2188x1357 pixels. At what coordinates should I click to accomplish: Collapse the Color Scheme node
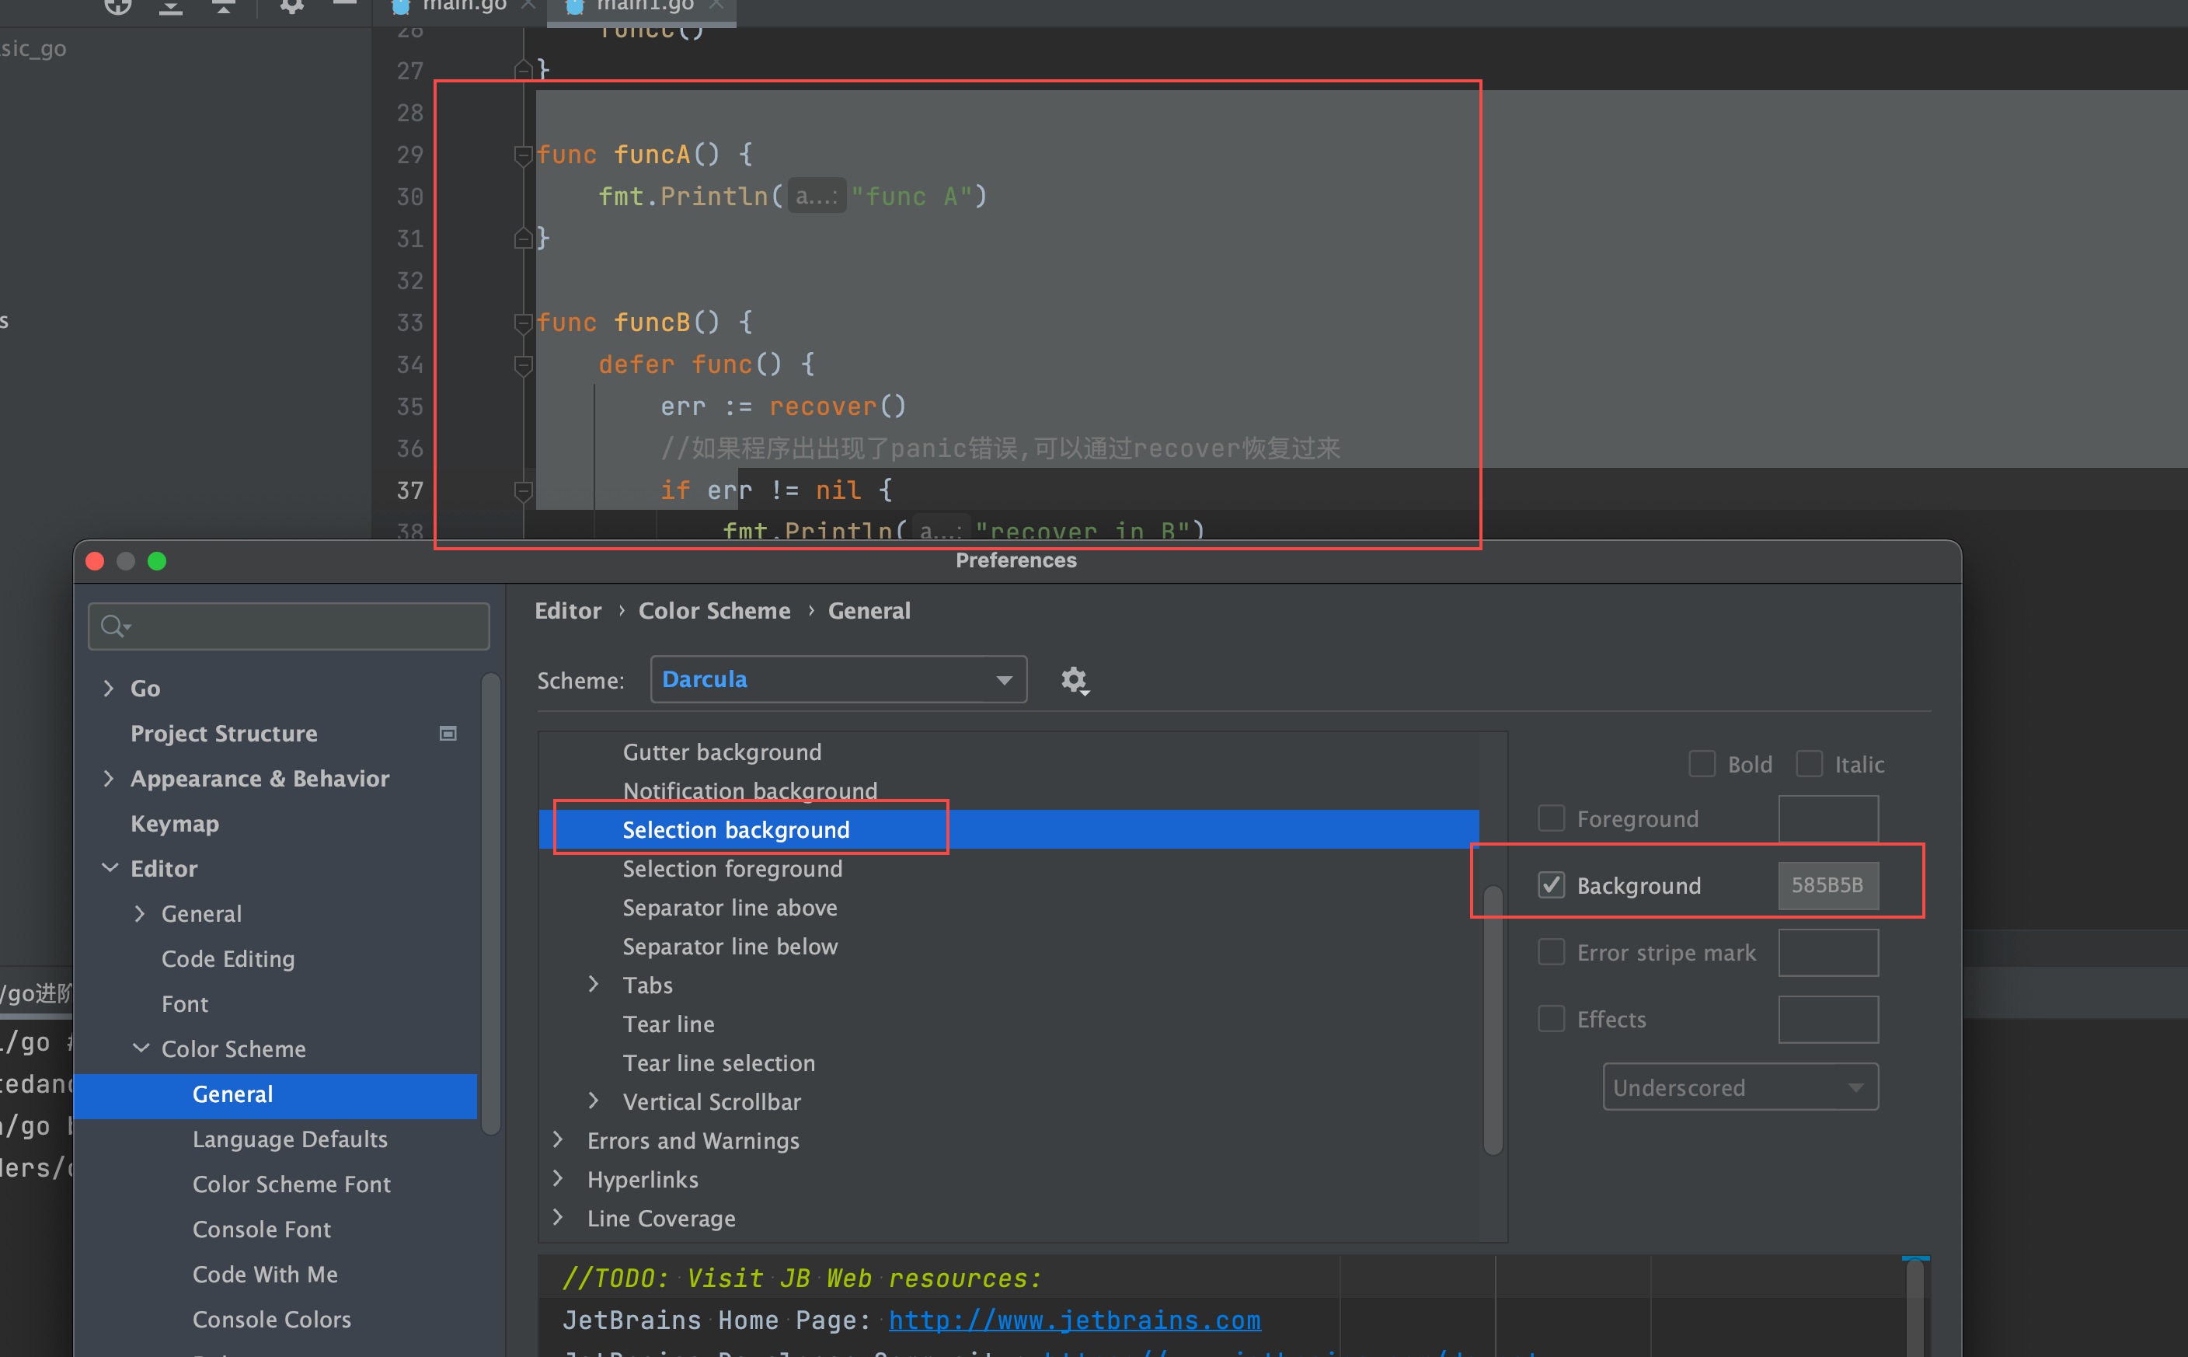(141, 1048)
